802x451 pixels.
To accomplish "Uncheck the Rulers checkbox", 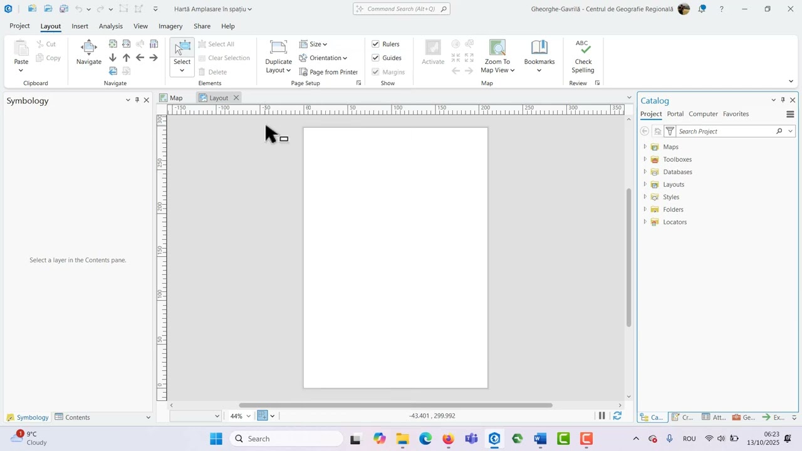I will pos(375,44).
